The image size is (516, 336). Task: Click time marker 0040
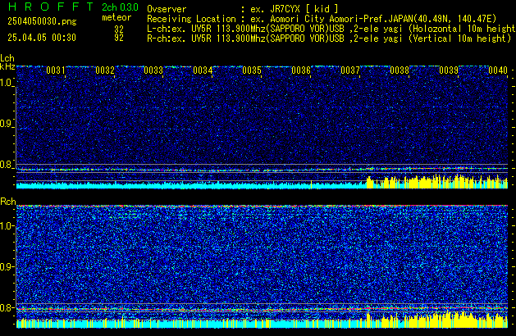(498, 70)
